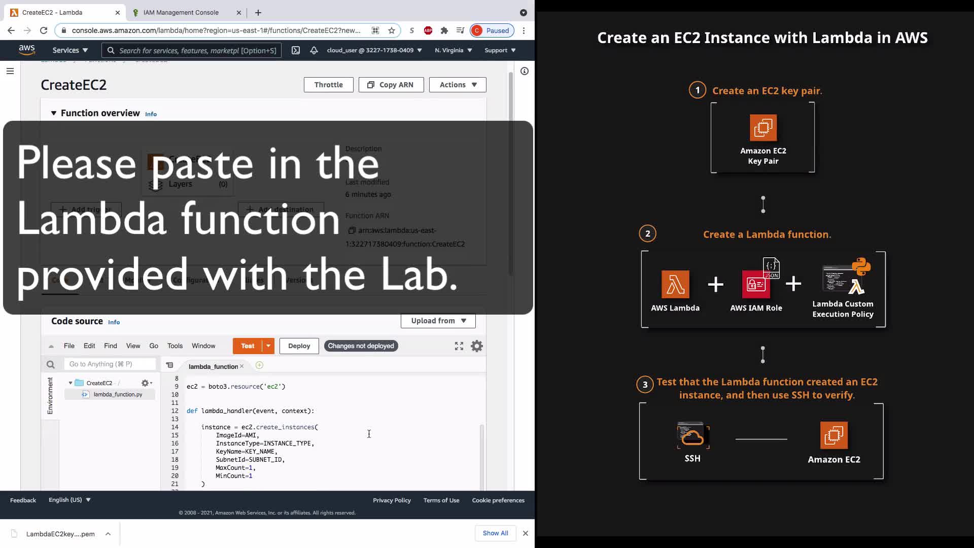
Task: Click the Go to Anything field
Action: point(110,364)
